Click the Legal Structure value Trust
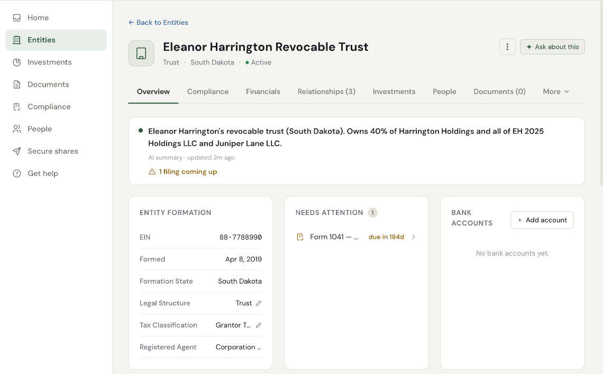This screenshot has height=374, width=603. point(244,303)
